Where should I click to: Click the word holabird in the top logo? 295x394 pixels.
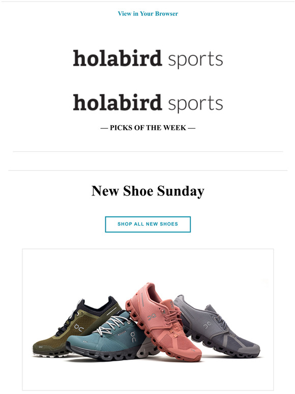pyautogui.click(x=117, y=58)
